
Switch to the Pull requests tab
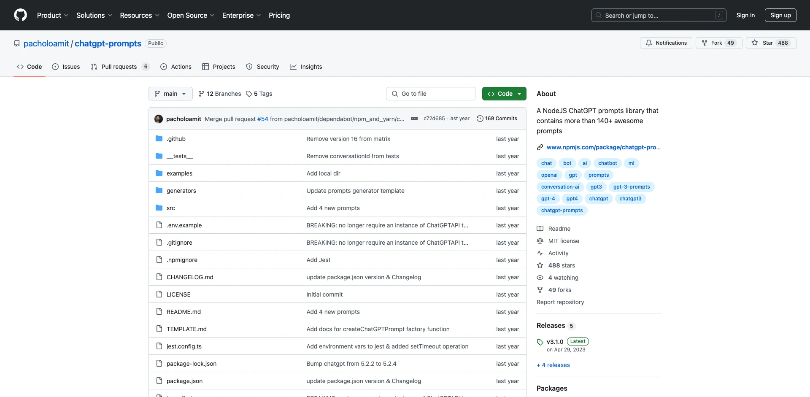[120, 67]
